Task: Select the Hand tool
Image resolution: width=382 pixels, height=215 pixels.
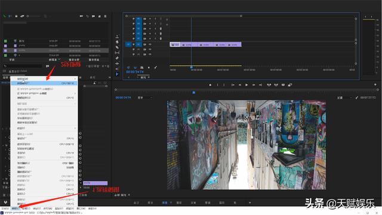Action: 117,42
